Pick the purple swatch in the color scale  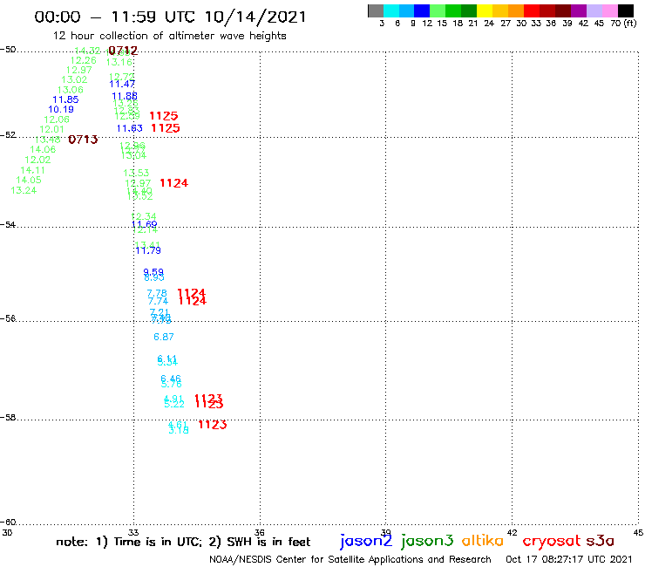coord(579,10)
